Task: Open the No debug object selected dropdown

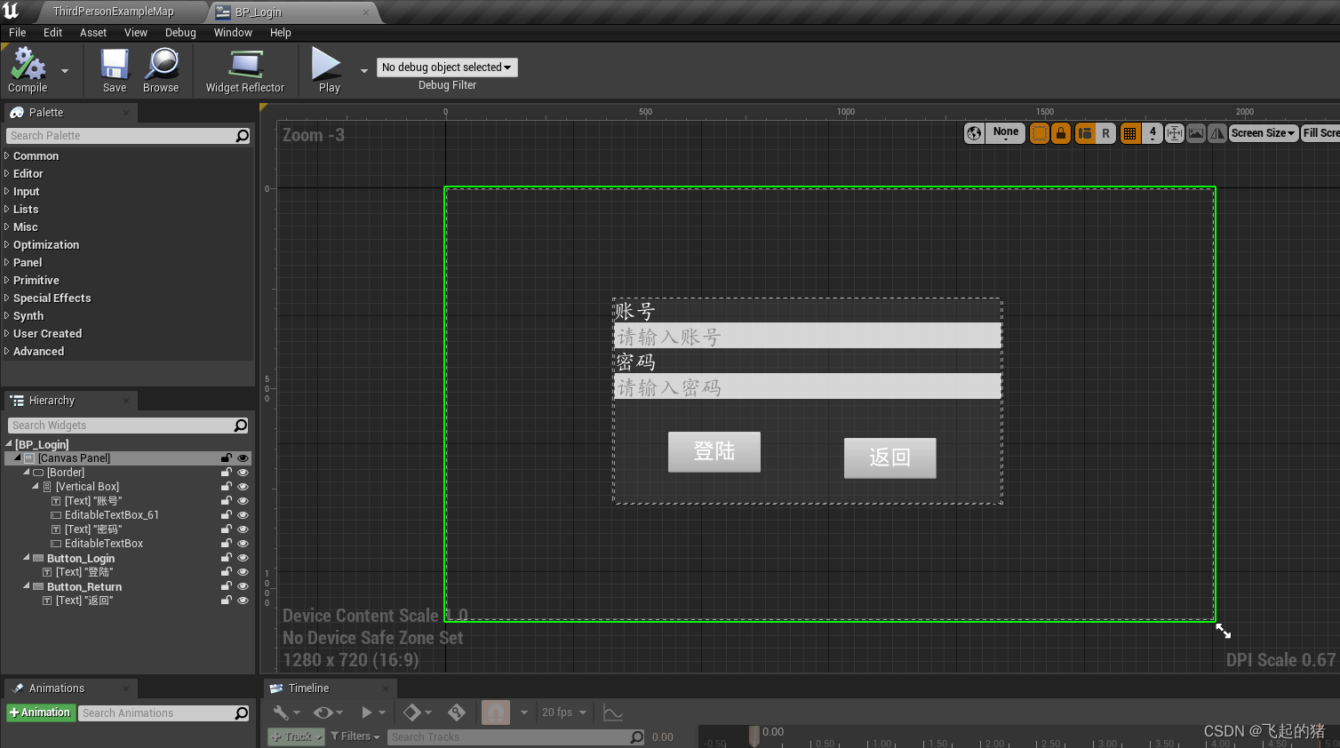Action: tap(447, 67)
